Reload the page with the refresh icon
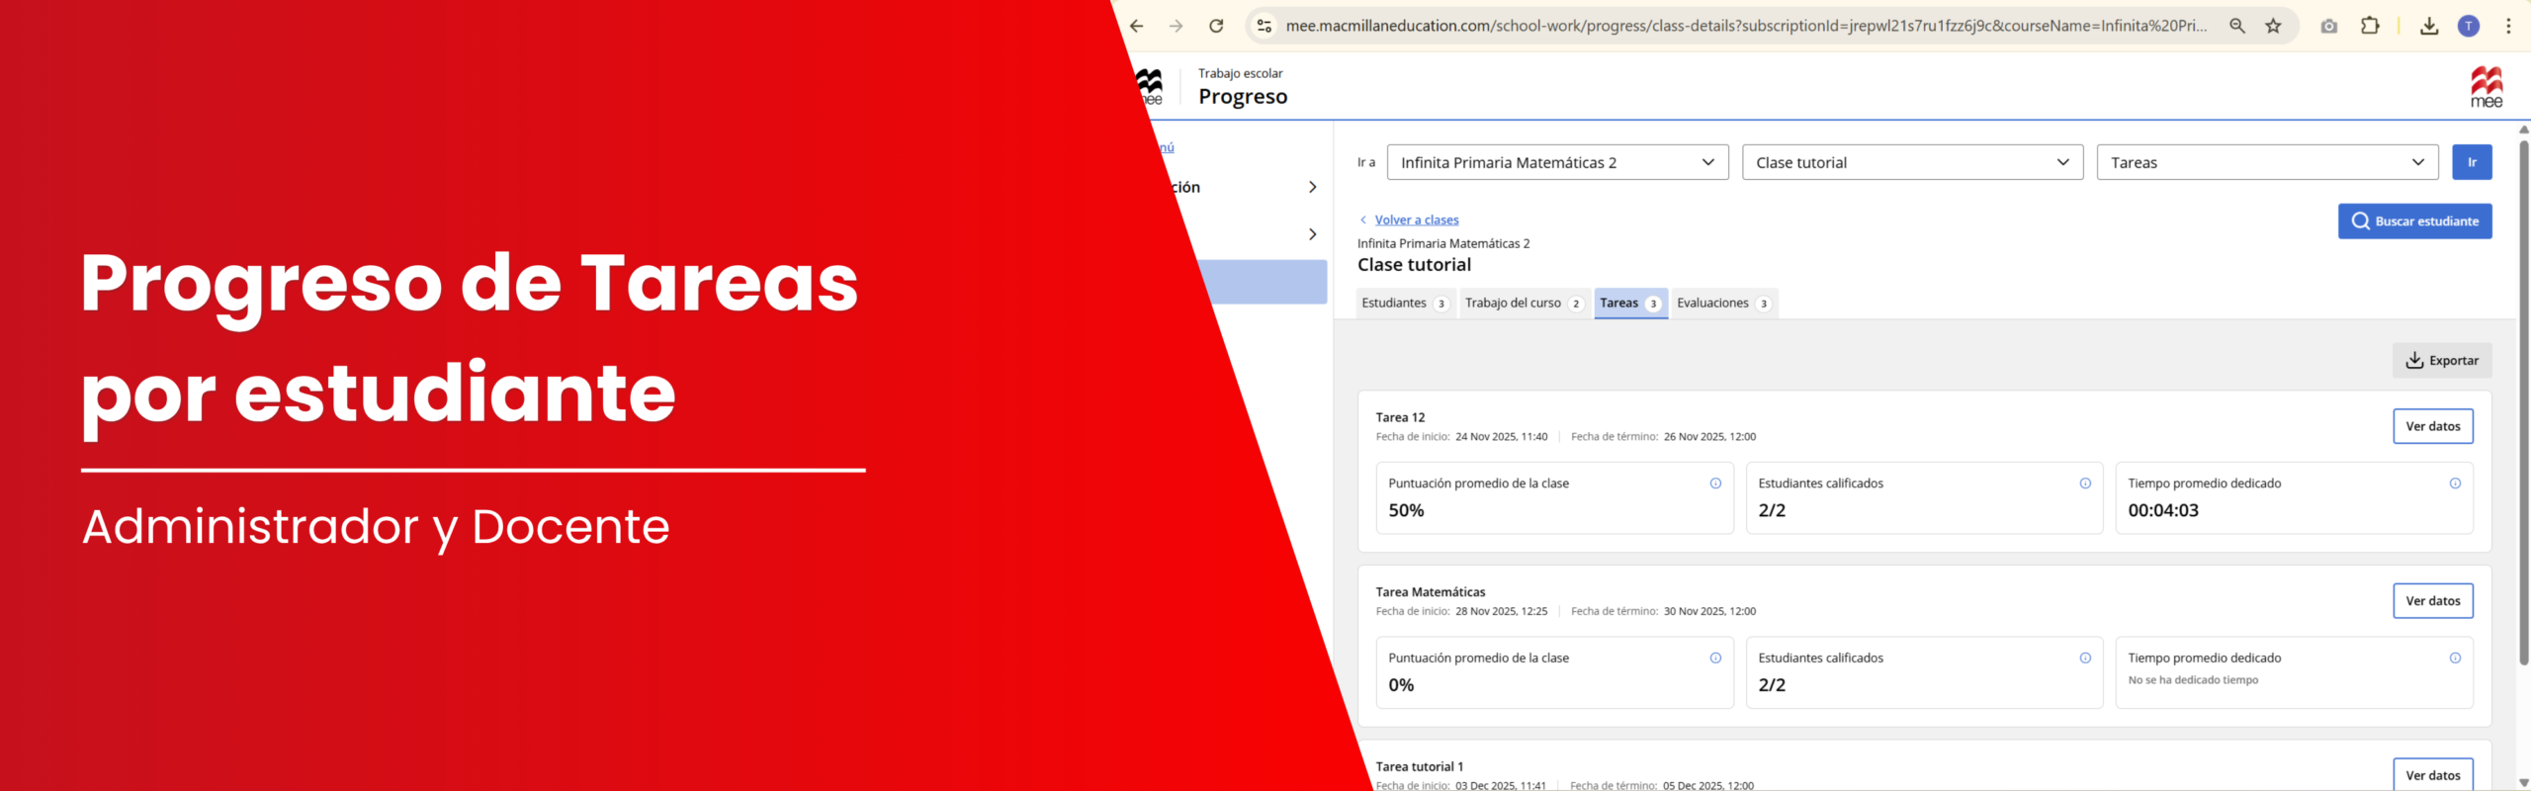The width and height of the screenshot is (2531, 791). coord(1217,27)
